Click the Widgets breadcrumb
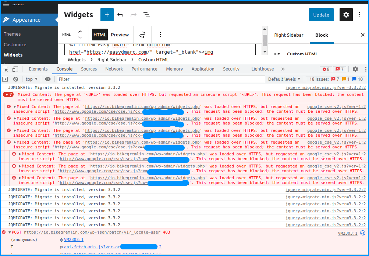Screen dimensions: 369x256 pyautogui.click(x=77, y=60)
